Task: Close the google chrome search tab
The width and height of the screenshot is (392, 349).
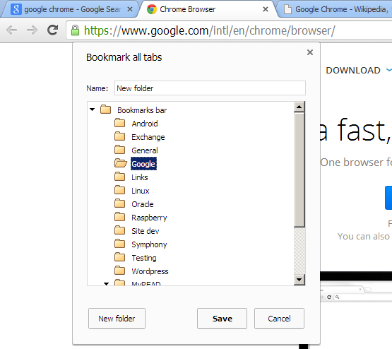Action: [x=130, y=9]
